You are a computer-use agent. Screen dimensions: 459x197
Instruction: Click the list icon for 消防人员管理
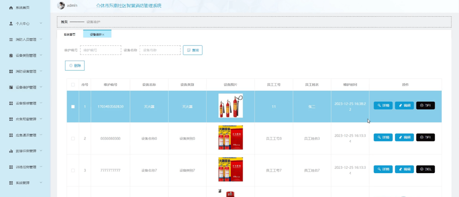[11, 39]
